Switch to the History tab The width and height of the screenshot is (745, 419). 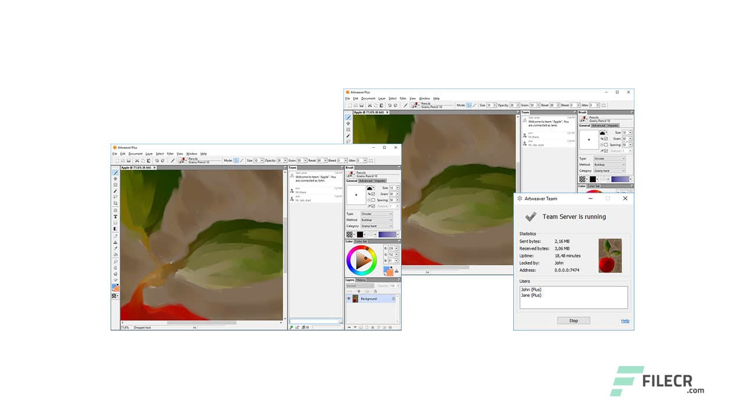[360, 280]
